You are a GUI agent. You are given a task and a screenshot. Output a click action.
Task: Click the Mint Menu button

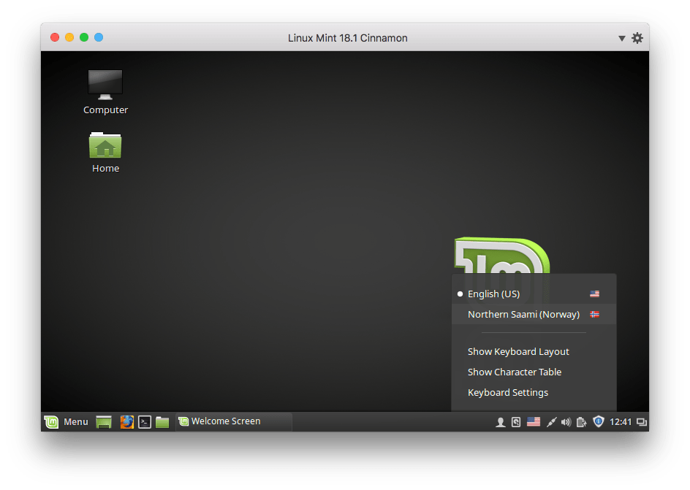tap(67, 421)
